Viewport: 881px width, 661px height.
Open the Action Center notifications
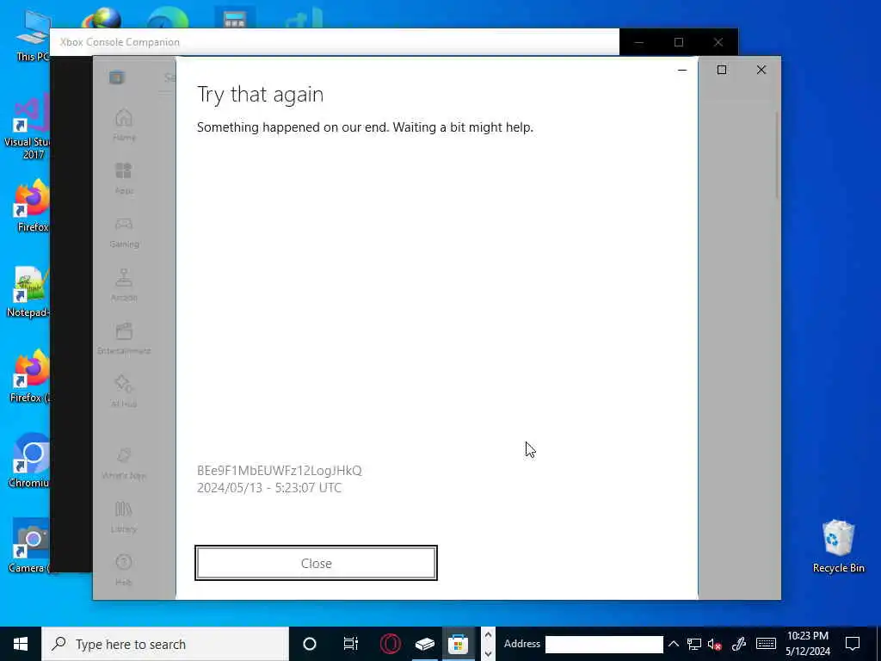tap(853, 644)
